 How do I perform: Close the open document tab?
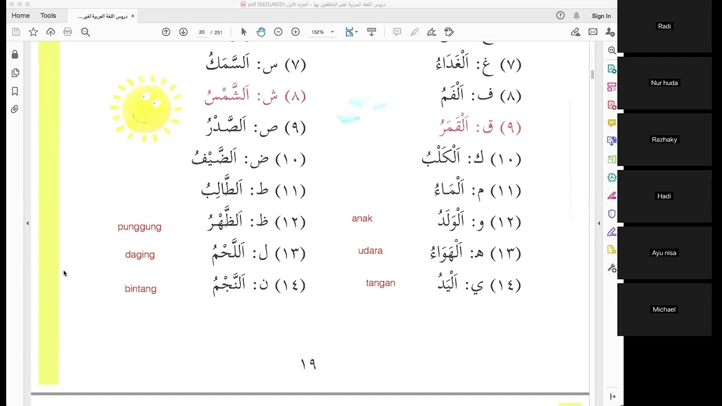tap(133, 16)
